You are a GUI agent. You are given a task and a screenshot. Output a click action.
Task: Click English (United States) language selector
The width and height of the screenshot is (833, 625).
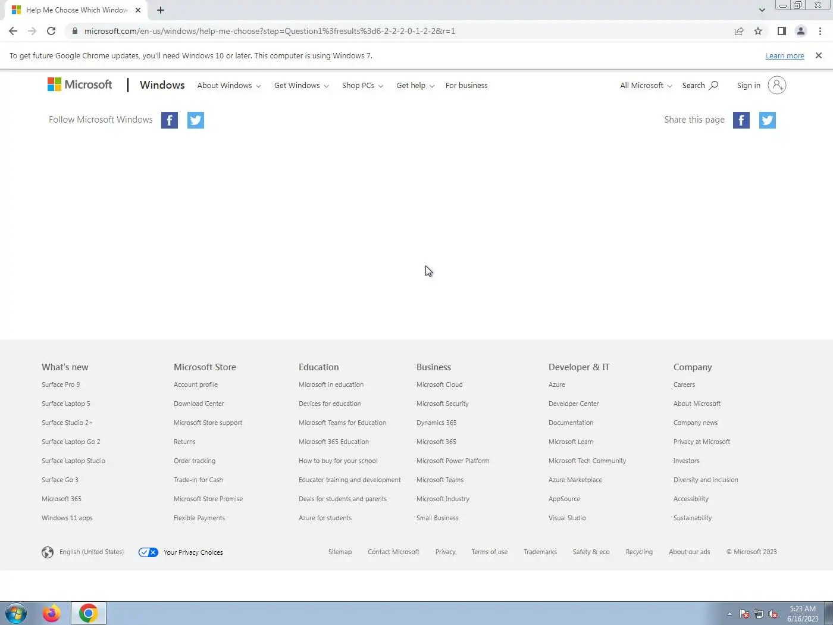point(92,552)
